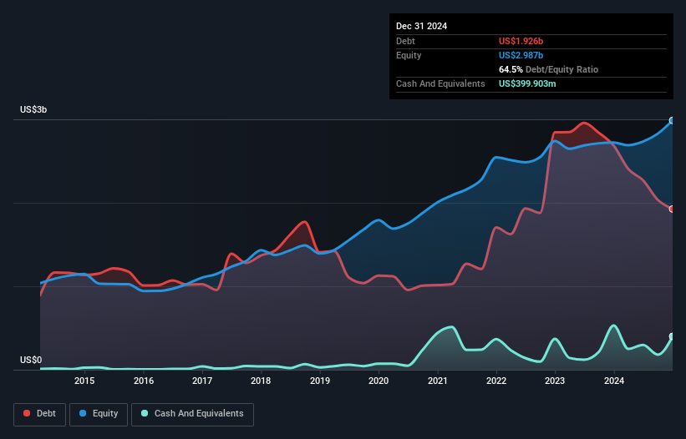Click the red Debt legend dot
The image size is (686, 439).
click(x=27, y=413)
